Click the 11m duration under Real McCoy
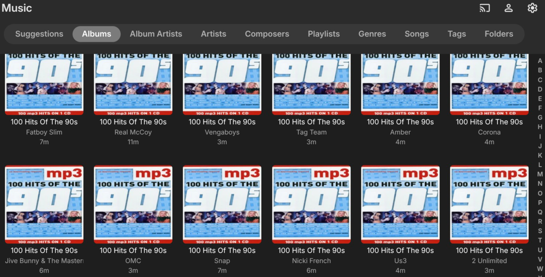The height and width of the screenshot is (277, 545). [x=133, y=142]
